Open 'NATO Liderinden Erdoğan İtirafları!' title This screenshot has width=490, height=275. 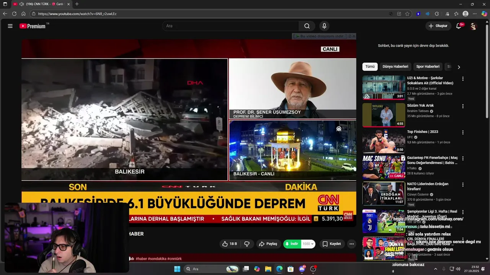tap(428, 186)
